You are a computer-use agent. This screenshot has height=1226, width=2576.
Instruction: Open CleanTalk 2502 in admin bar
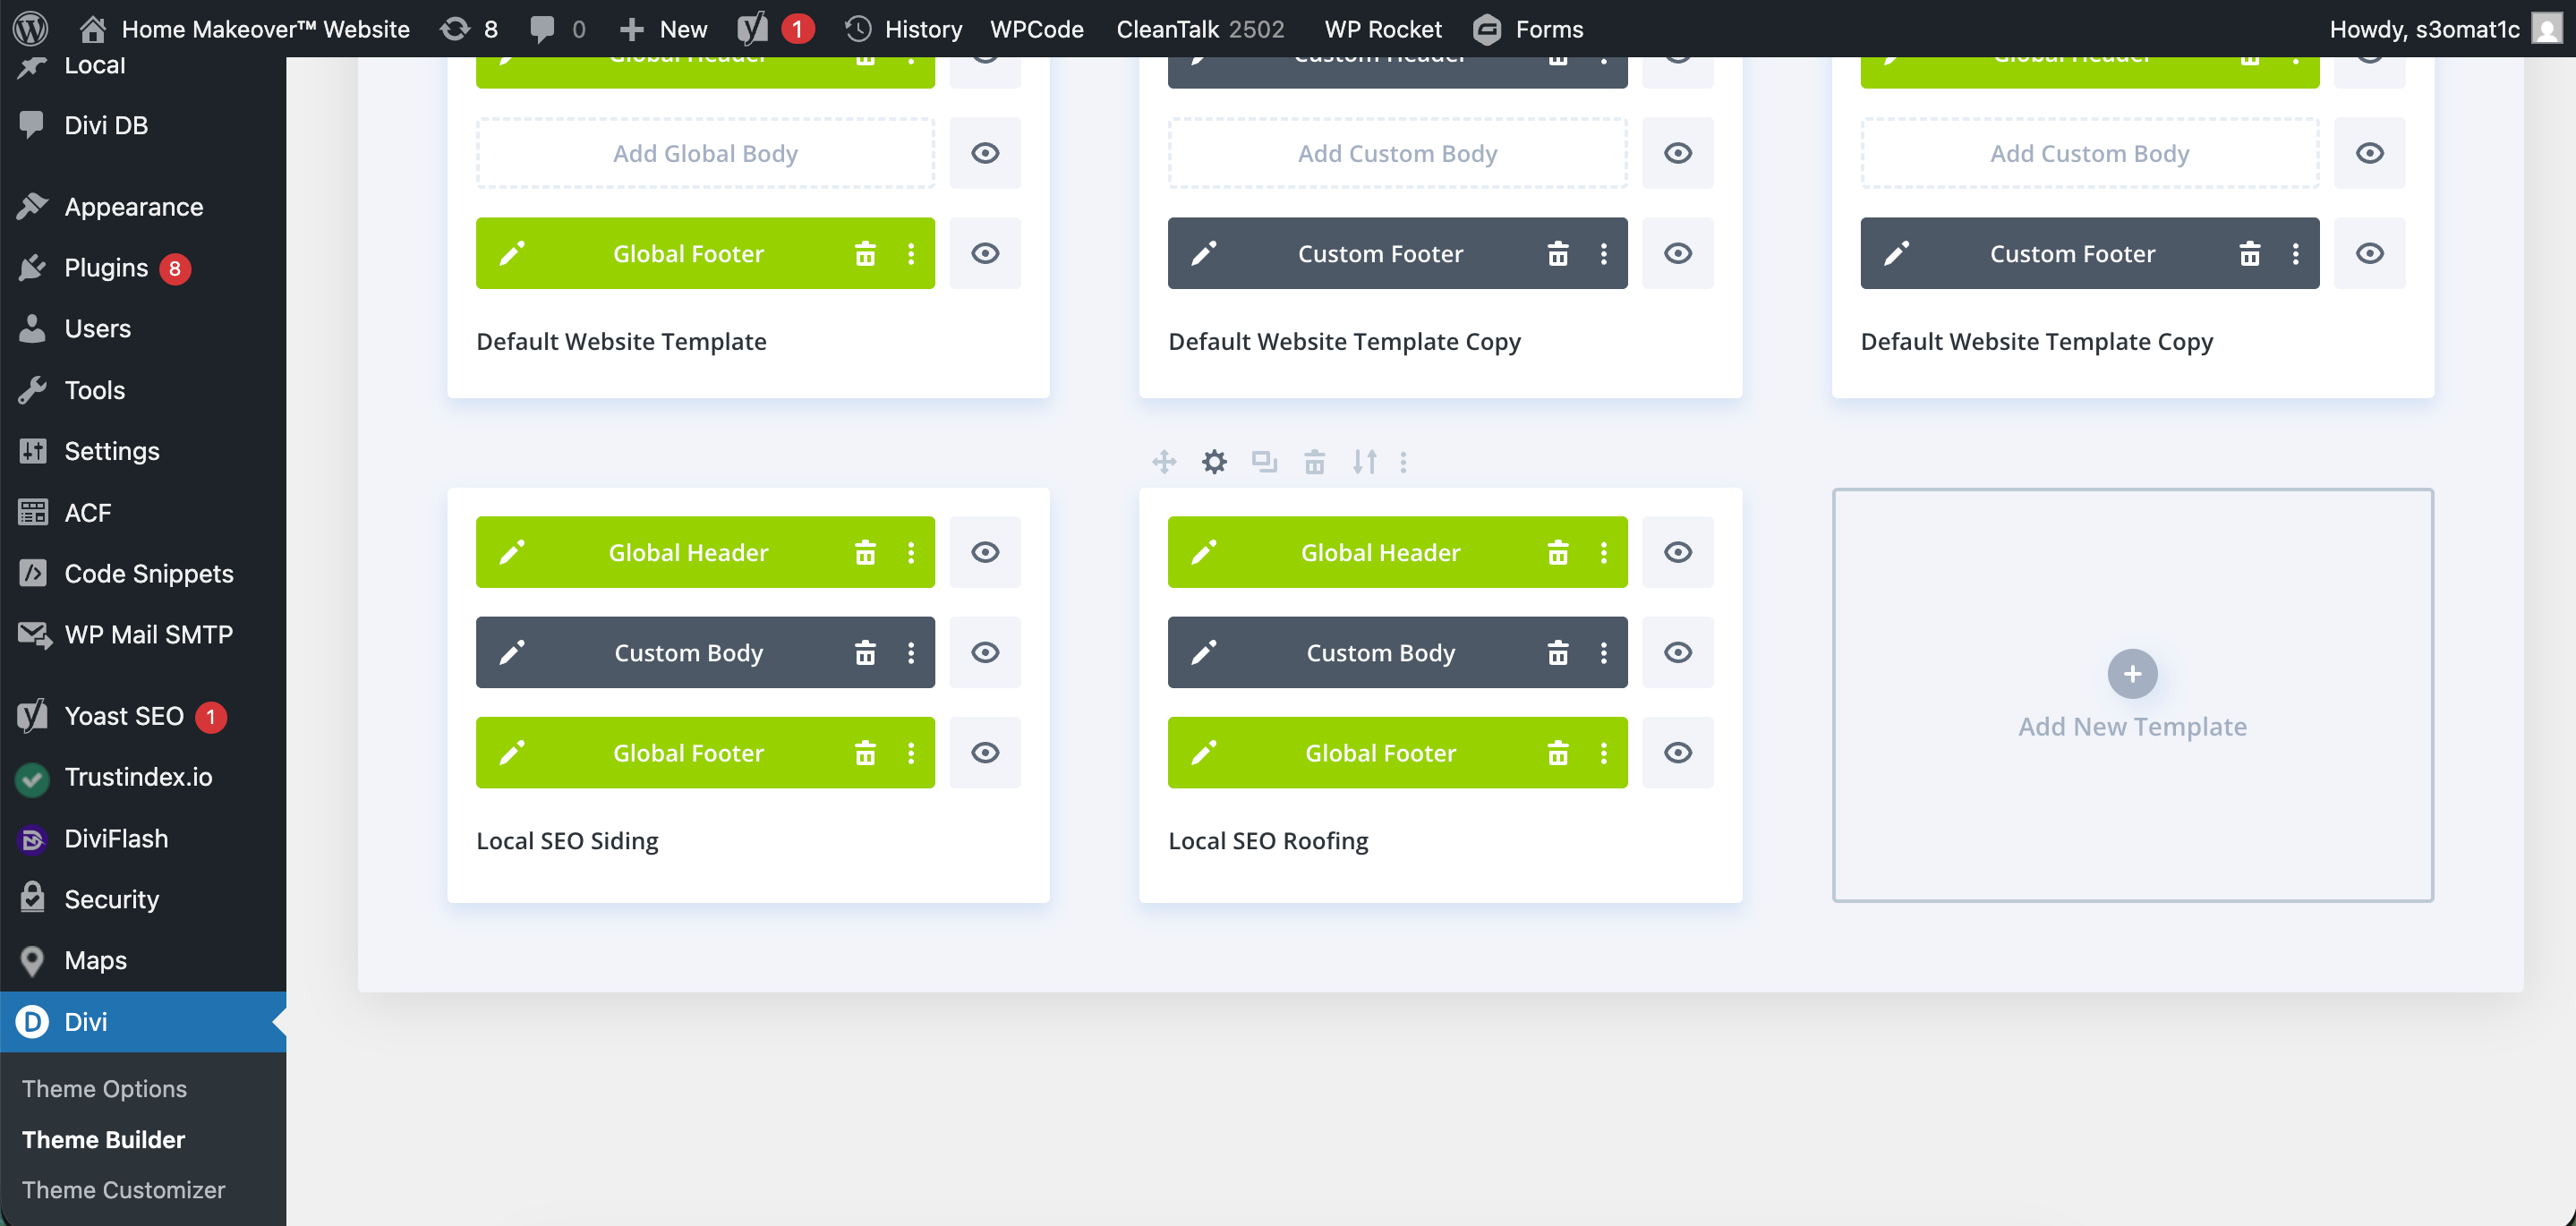click(x=1200, y=29)
